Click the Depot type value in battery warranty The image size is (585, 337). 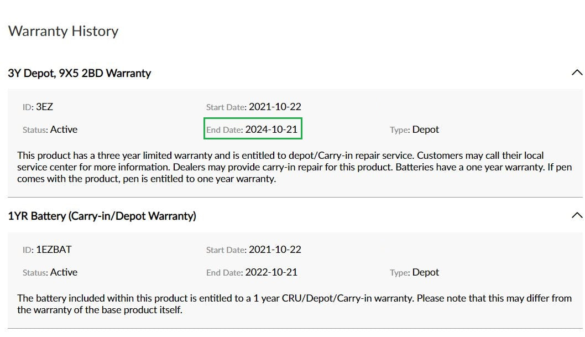[x=426, y=272]
